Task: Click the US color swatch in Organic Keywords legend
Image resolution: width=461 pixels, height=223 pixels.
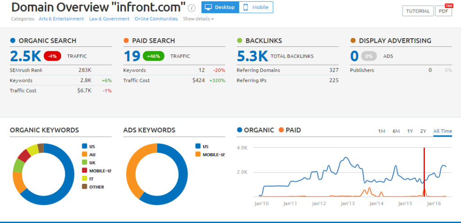Action: pos(84,146)
